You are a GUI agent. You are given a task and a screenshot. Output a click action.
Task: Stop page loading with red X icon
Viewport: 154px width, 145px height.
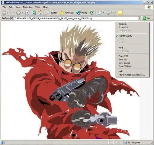click(x=27, y=13)
